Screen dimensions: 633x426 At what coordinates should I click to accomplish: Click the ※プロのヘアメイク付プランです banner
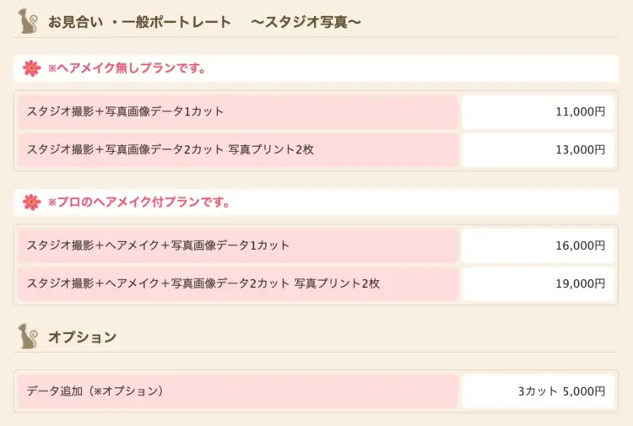pyautogui.click(x=316, y=202)
